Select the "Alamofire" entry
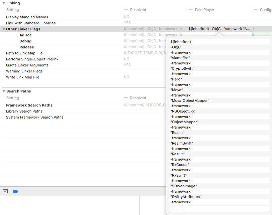 [x=219, y=58]
